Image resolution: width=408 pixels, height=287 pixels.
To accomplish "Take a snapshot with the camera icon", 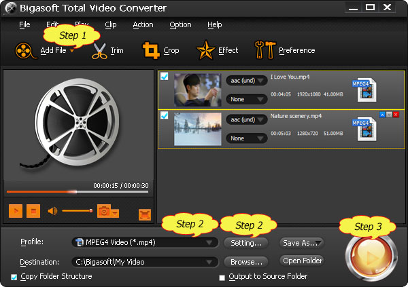I will tap(104, 211).
